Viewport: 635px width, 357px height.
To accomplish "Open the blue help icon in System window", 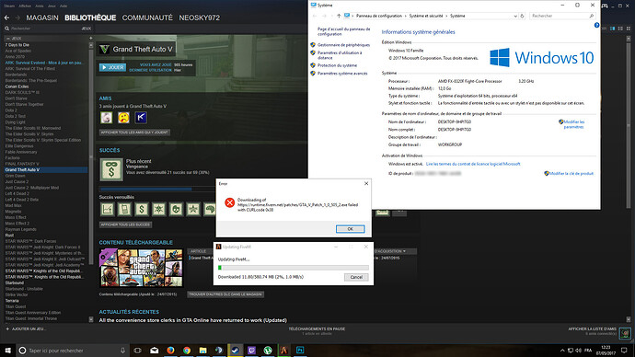I will pyautogui.click(x=596, y=25).
